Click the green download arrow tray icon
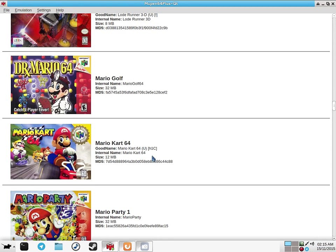This screenshot has width=336, height=252. (301, 244)
